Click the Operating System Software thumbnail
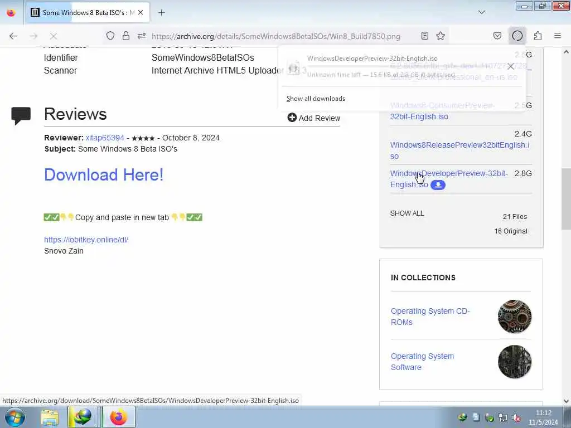This screenshot has width=571, height=428. pyautogui.click(x=515, y=362)
